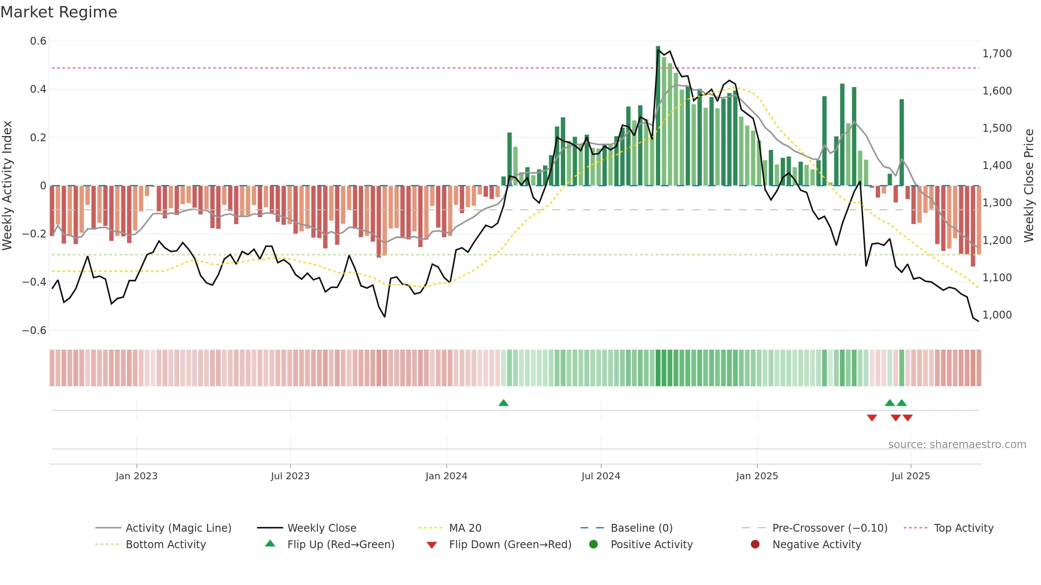This screenshot has width=1041, height=585.
Task: Click the leftmost red flip-down triangle marker
Action: tap(872, 418)
